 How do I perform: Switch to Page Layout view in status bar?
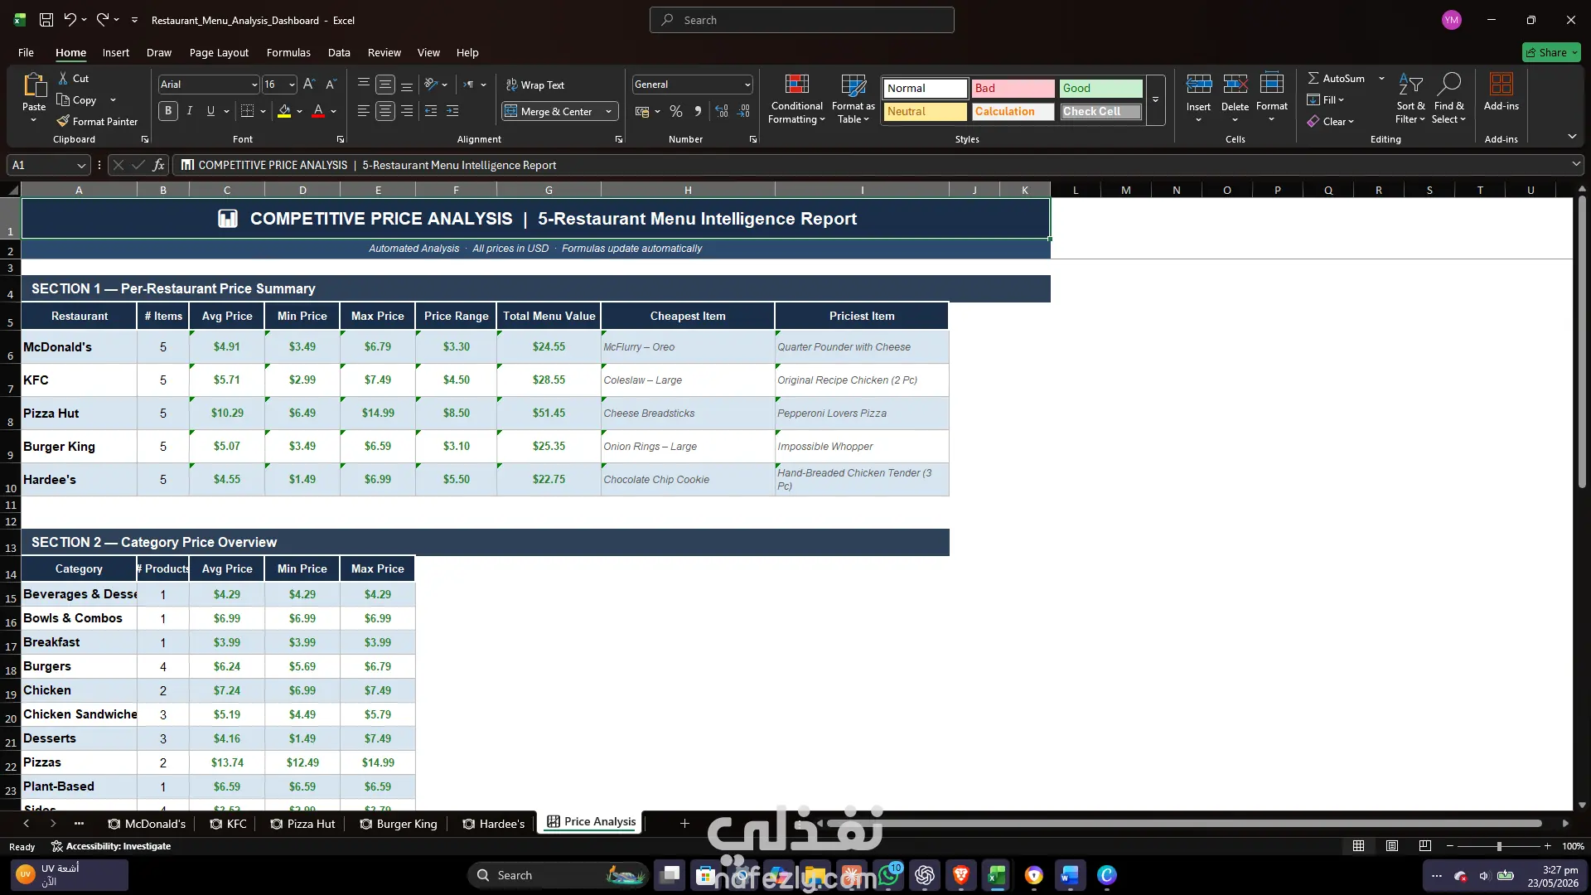(x=1392, y=846)
